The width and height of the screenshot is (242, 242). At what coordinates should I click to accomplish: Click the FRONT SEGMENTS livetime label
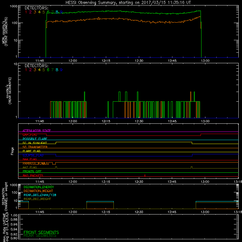pyautogui.click(x=41, y=232)
